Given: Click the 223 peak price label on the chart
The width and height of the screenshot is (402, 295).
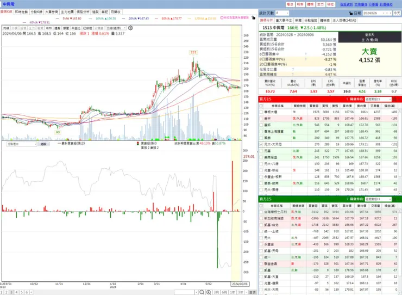Looking at the screenshot, I should tap(193, 52).
